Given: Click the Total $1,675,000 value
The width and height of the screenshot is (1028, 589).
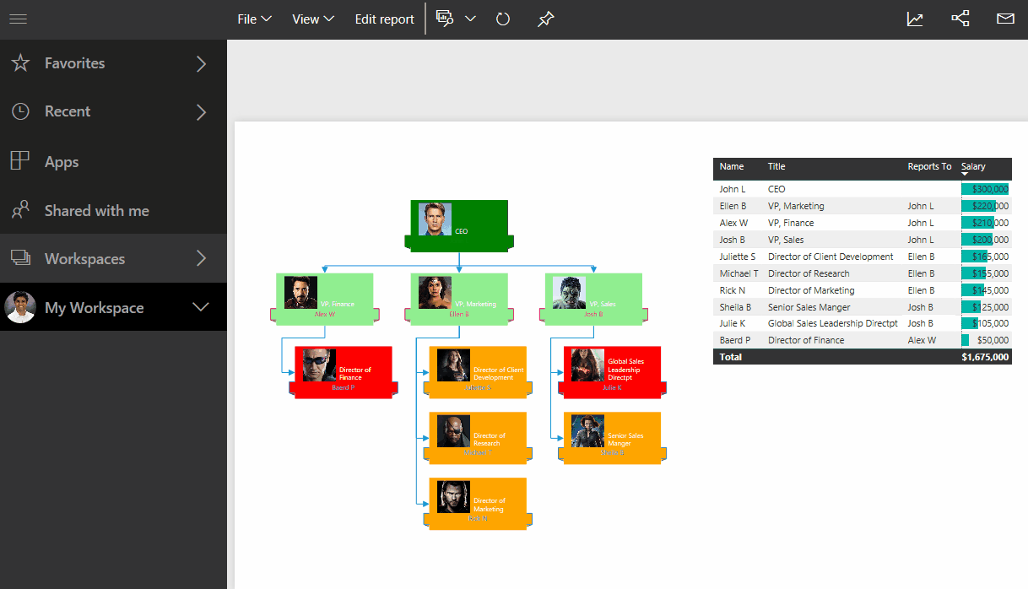Looking at the screenshot, I should tap(985, 357).
